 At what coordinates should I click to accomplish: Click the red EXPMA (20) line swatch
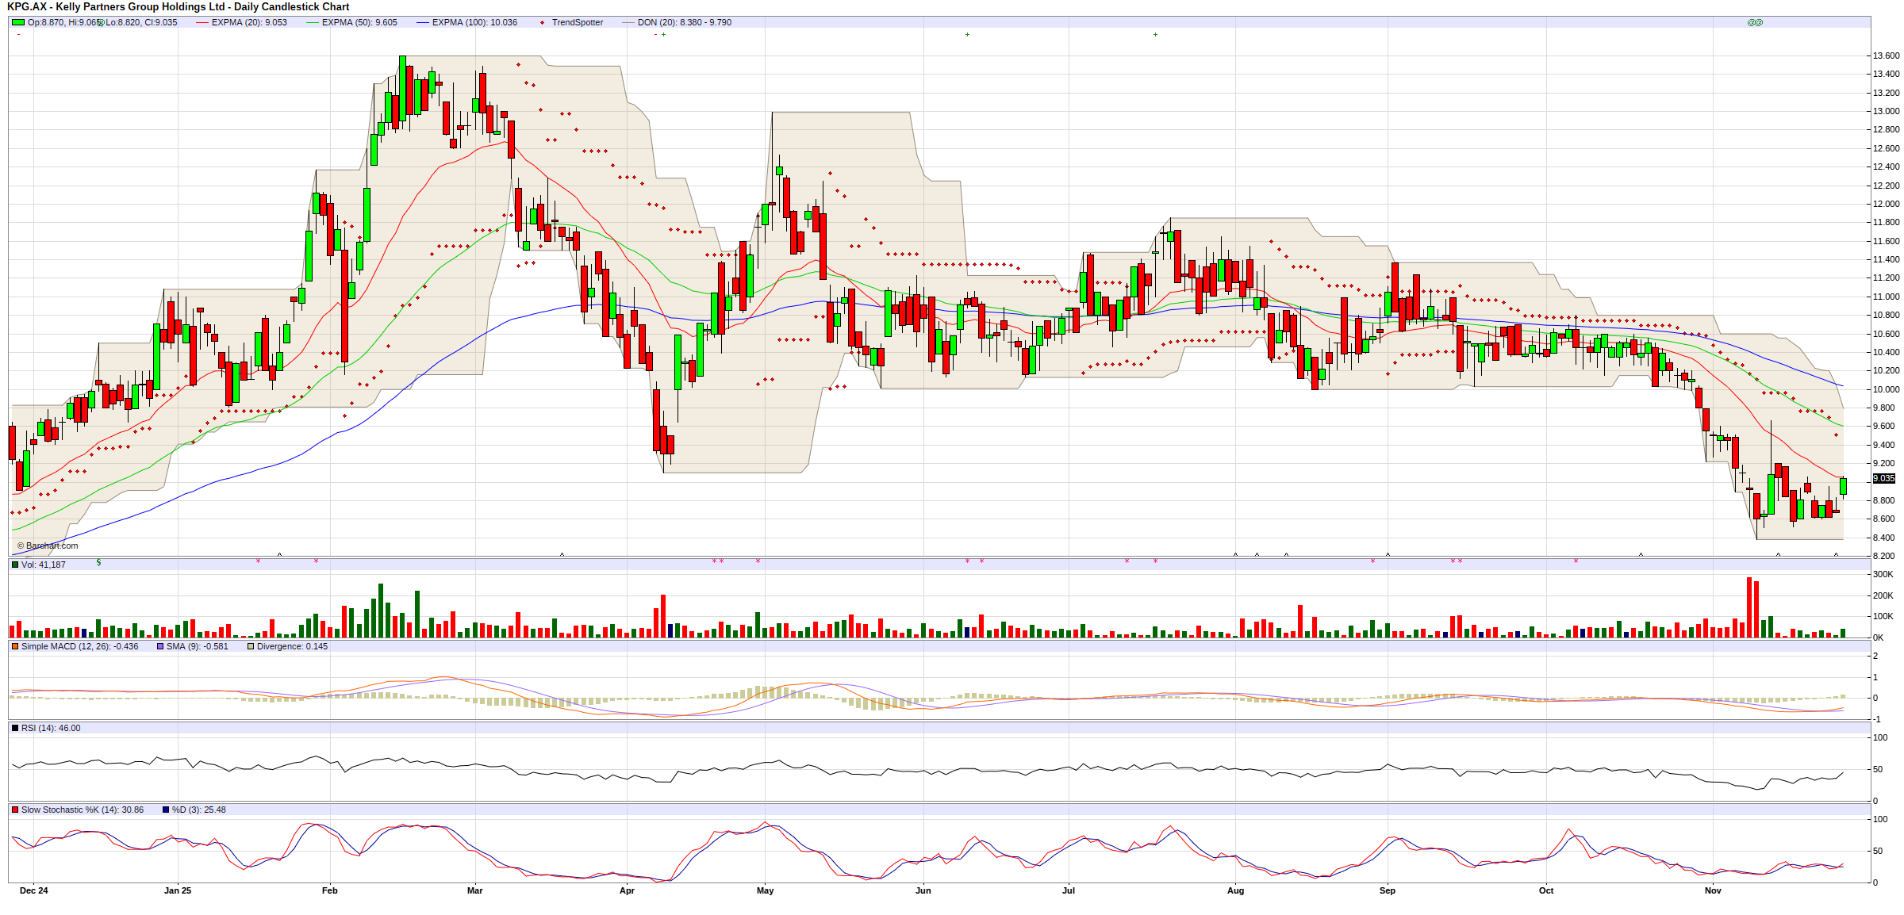pos(202,22)
